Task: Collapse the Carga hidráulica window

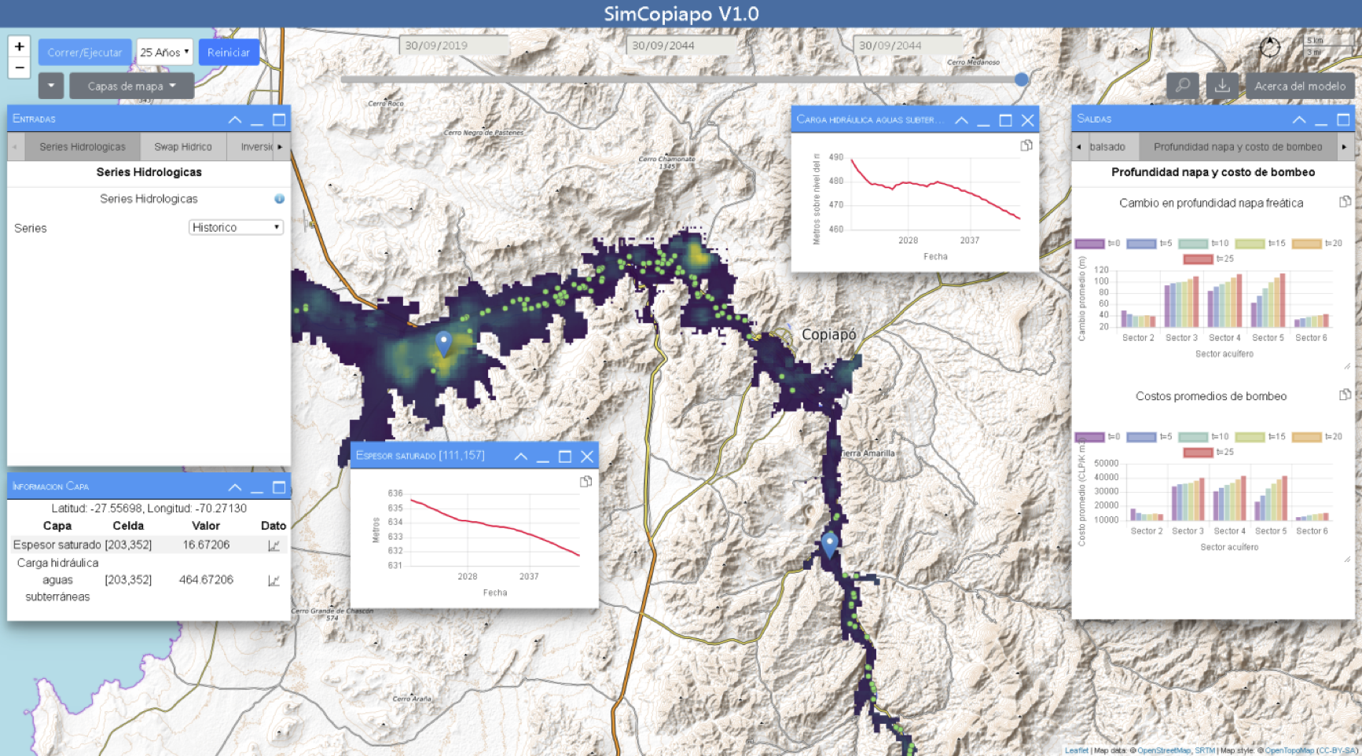Action: tap(961, 120)
